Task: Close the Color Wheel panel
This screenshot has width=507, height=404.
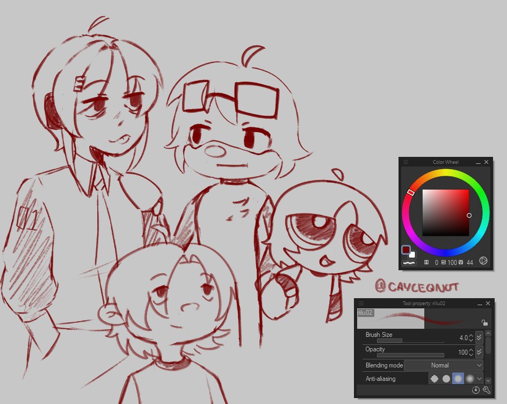Action: (486, 162)
